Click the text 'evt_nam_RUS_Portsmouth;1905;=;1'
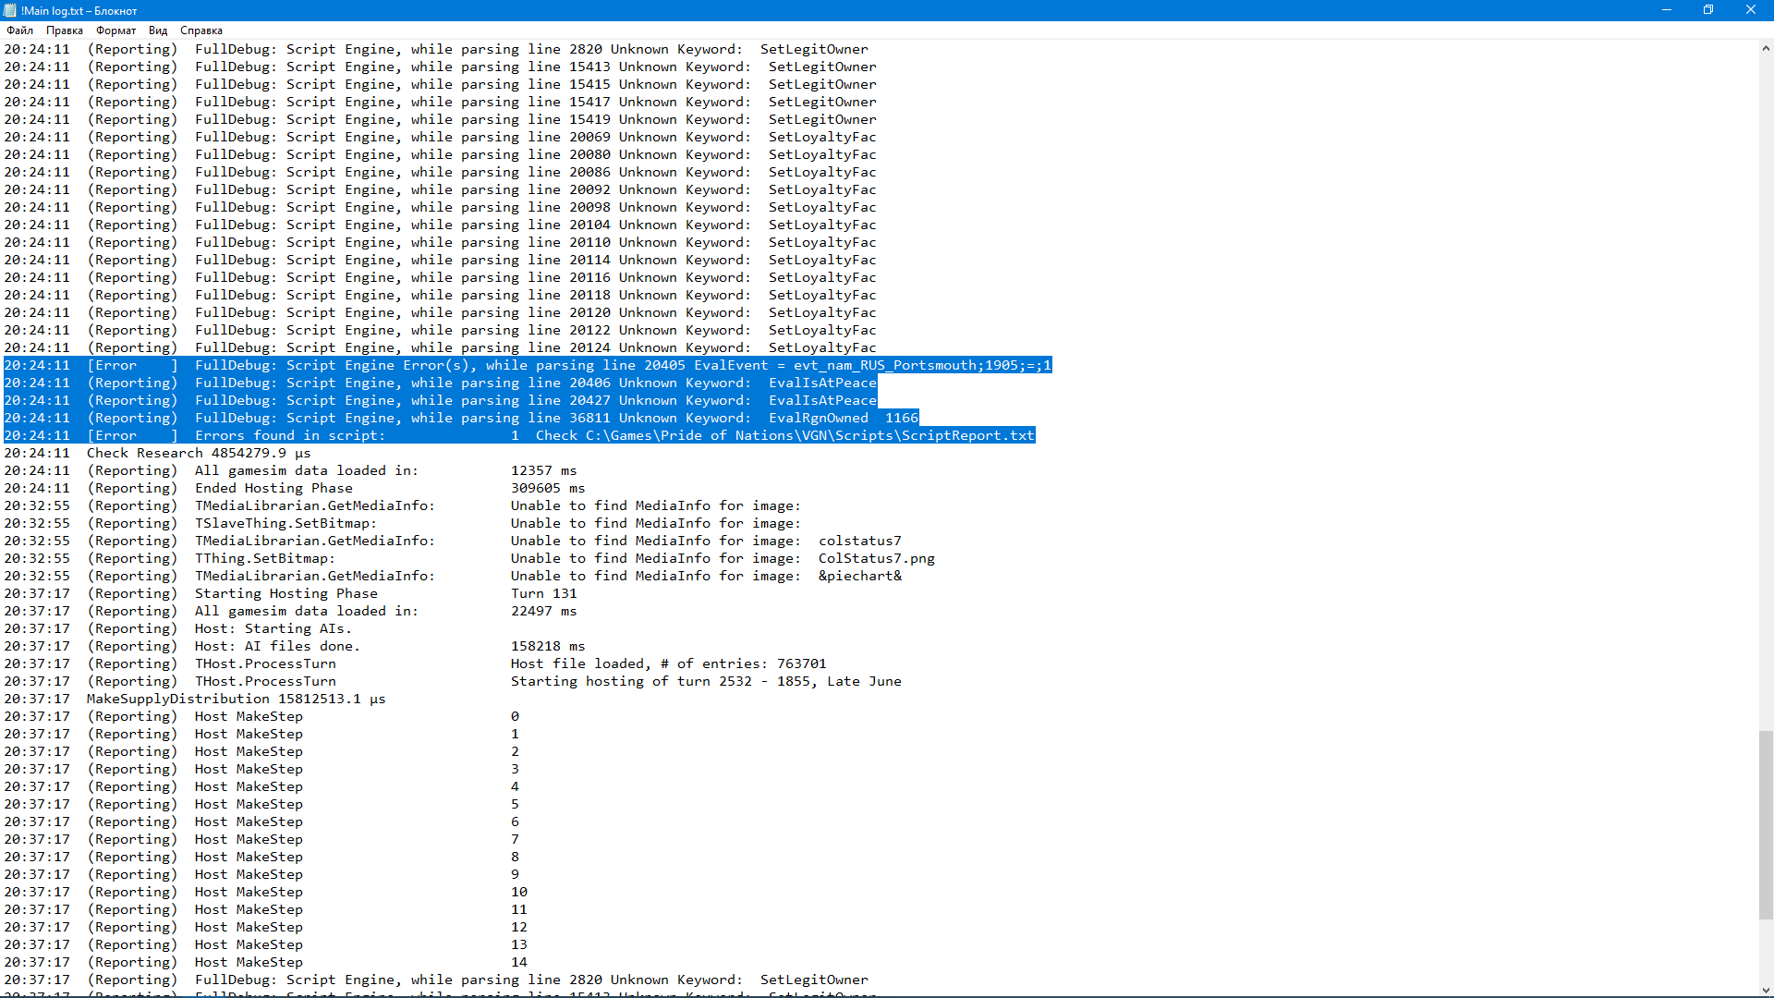 (922, 365)
